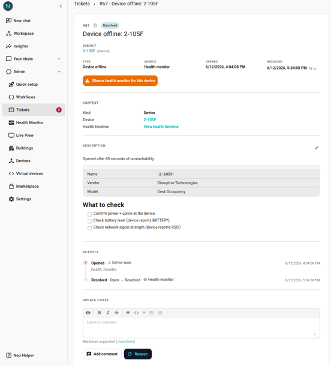Edit description pencil icon

(x=317, y=148)
